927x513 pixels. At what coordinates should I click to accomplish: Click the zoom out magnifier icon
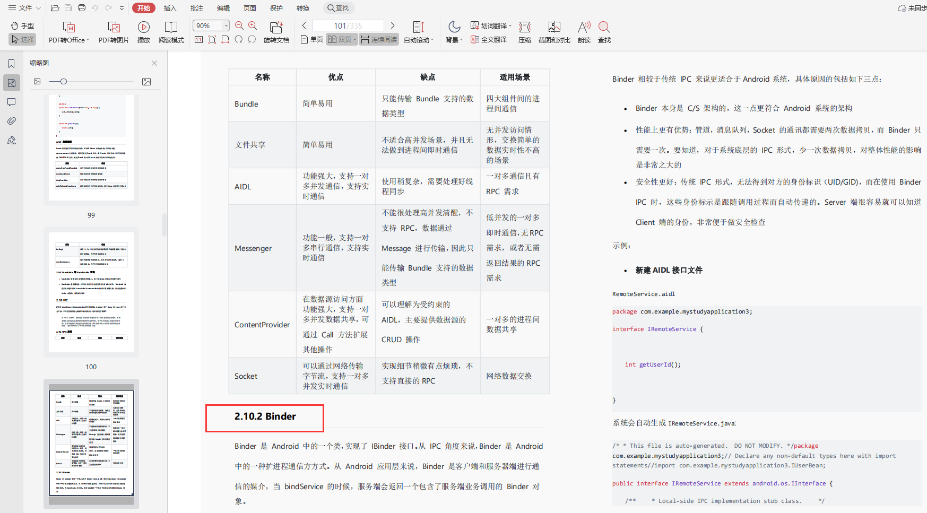[x=239, y=25]
